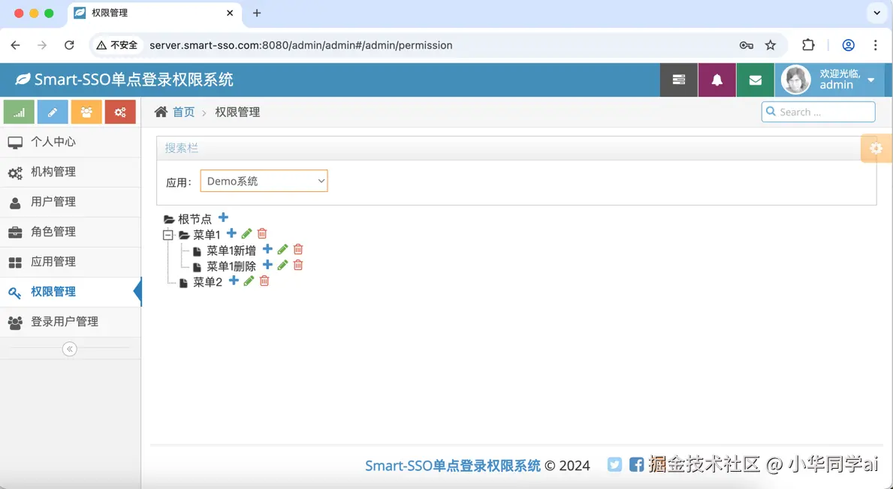Screen dimensions: 893x489
Task: Go back in the browser
Action: 15,45
